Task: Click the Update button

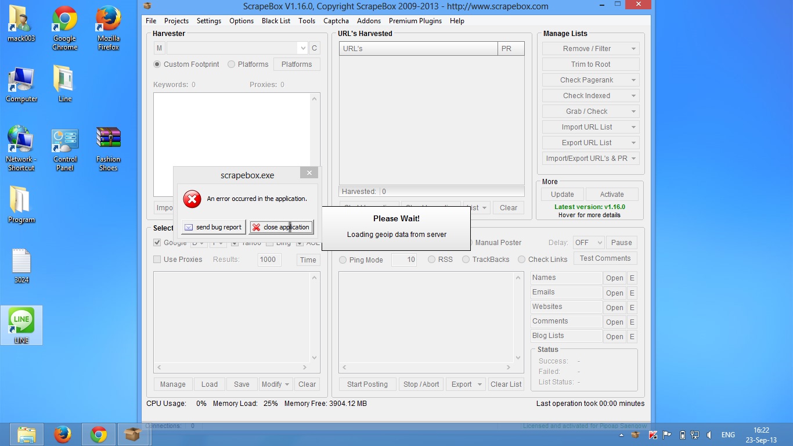Action: [x=563, y=195]
